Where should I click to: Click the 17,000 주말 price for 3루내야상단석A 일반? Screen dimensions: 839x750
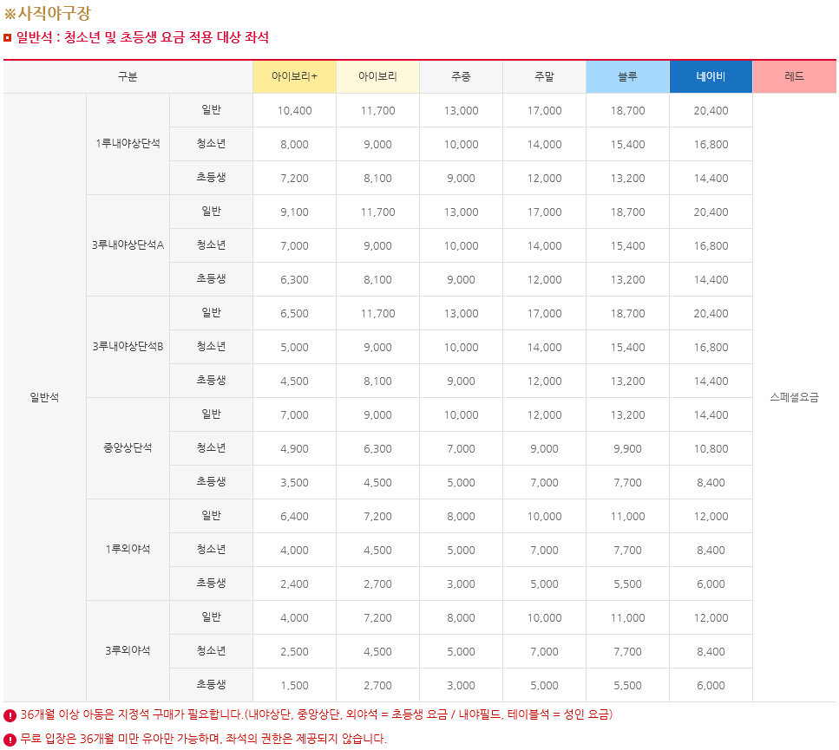point(544,212)
